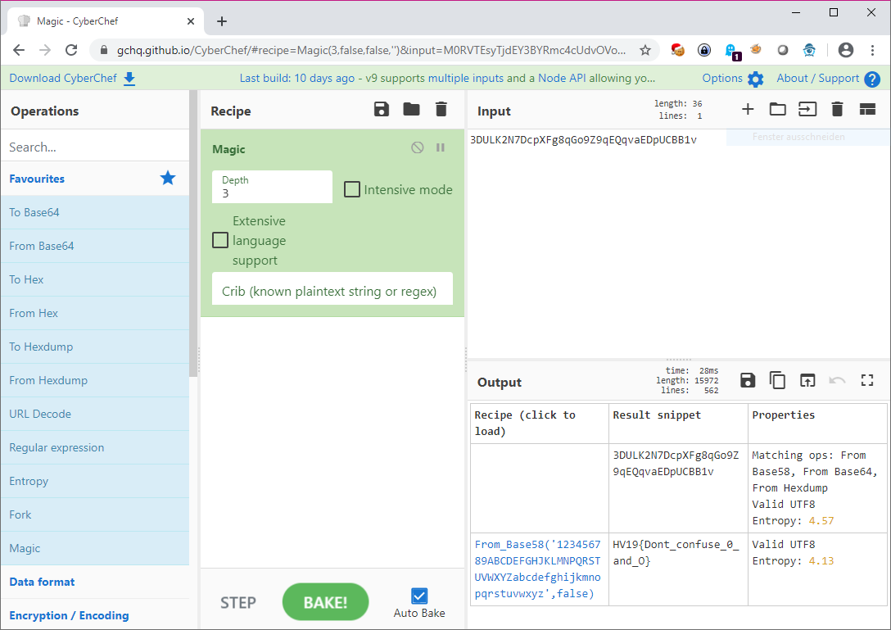
Task: Click the Favourites star icon
Action: [168, 179]
